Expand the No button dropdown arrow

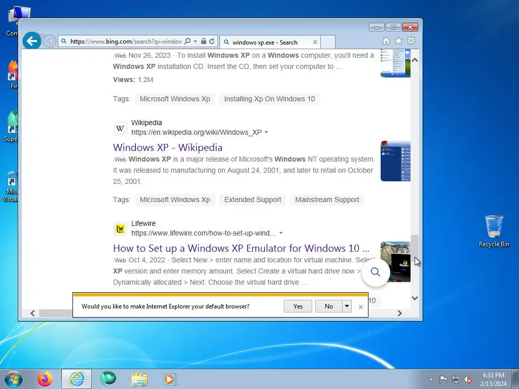[347, 306]
